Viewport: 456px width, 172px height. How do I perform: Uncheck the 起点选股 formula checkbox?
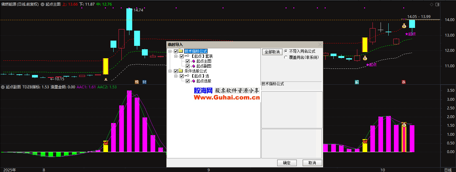coord(187,81)
